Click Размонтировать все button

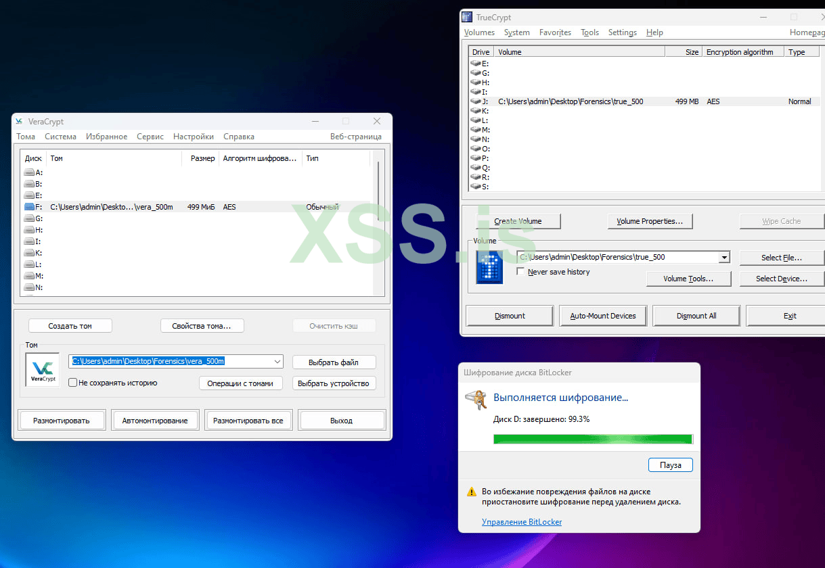click(x=248, y=420)
